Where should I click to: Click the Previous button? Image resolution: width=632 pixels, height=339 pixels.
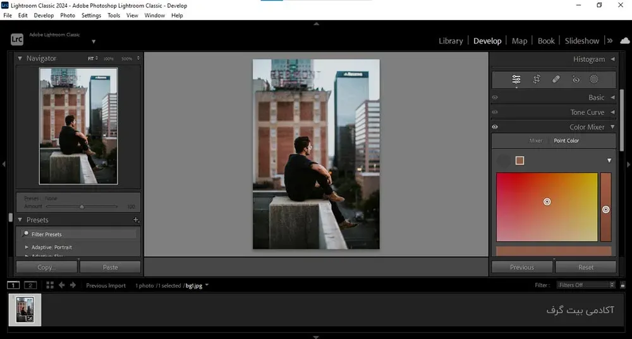click(522, 267)
